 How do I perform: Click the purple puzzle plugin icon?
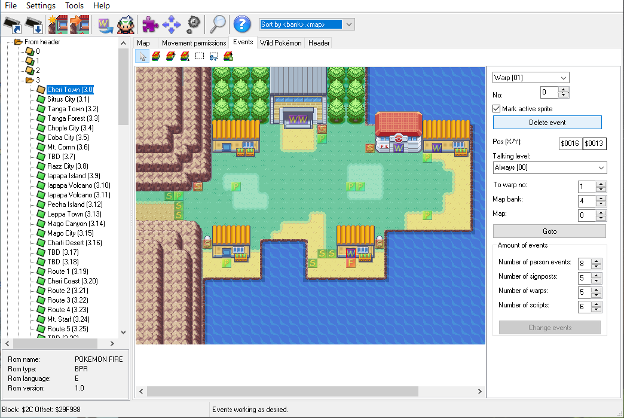[151, 25]
